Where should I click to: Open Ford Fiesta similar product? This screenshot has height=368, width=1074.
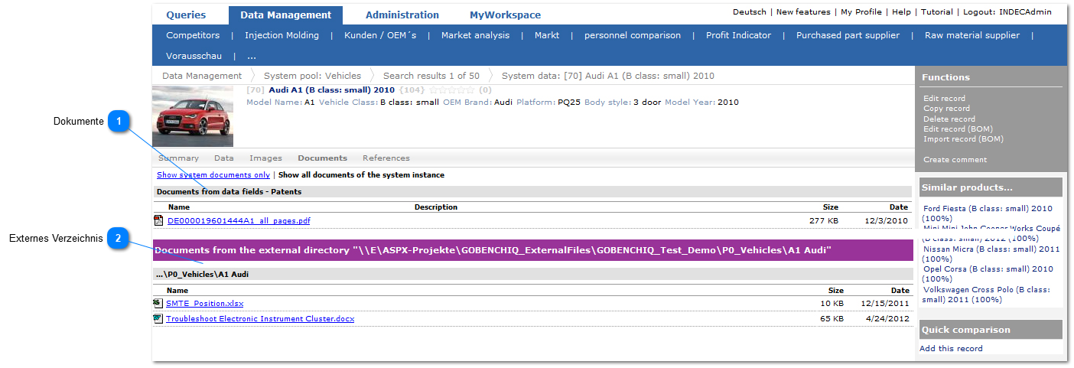coord(988,213)
